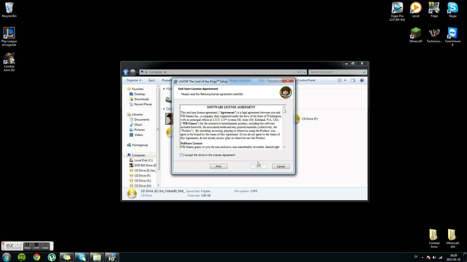Screen dimensions: 467x262
Task: Open Skype taskbar button
Action: (82, 257)
